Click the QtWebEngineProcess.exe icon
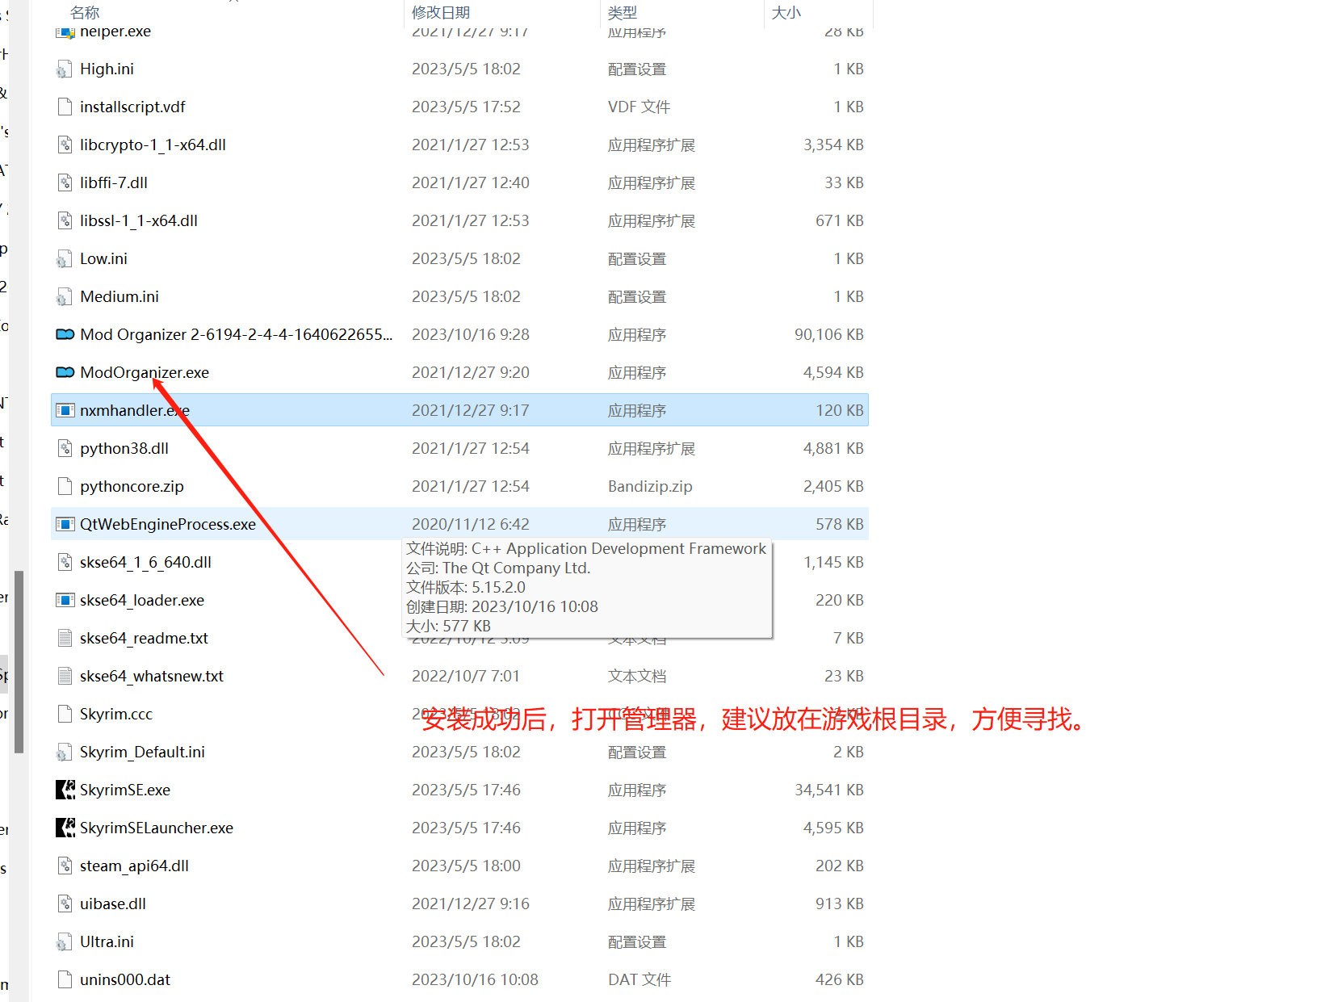The width and height of the screenshot is (1321, 1002). (65, 524)
